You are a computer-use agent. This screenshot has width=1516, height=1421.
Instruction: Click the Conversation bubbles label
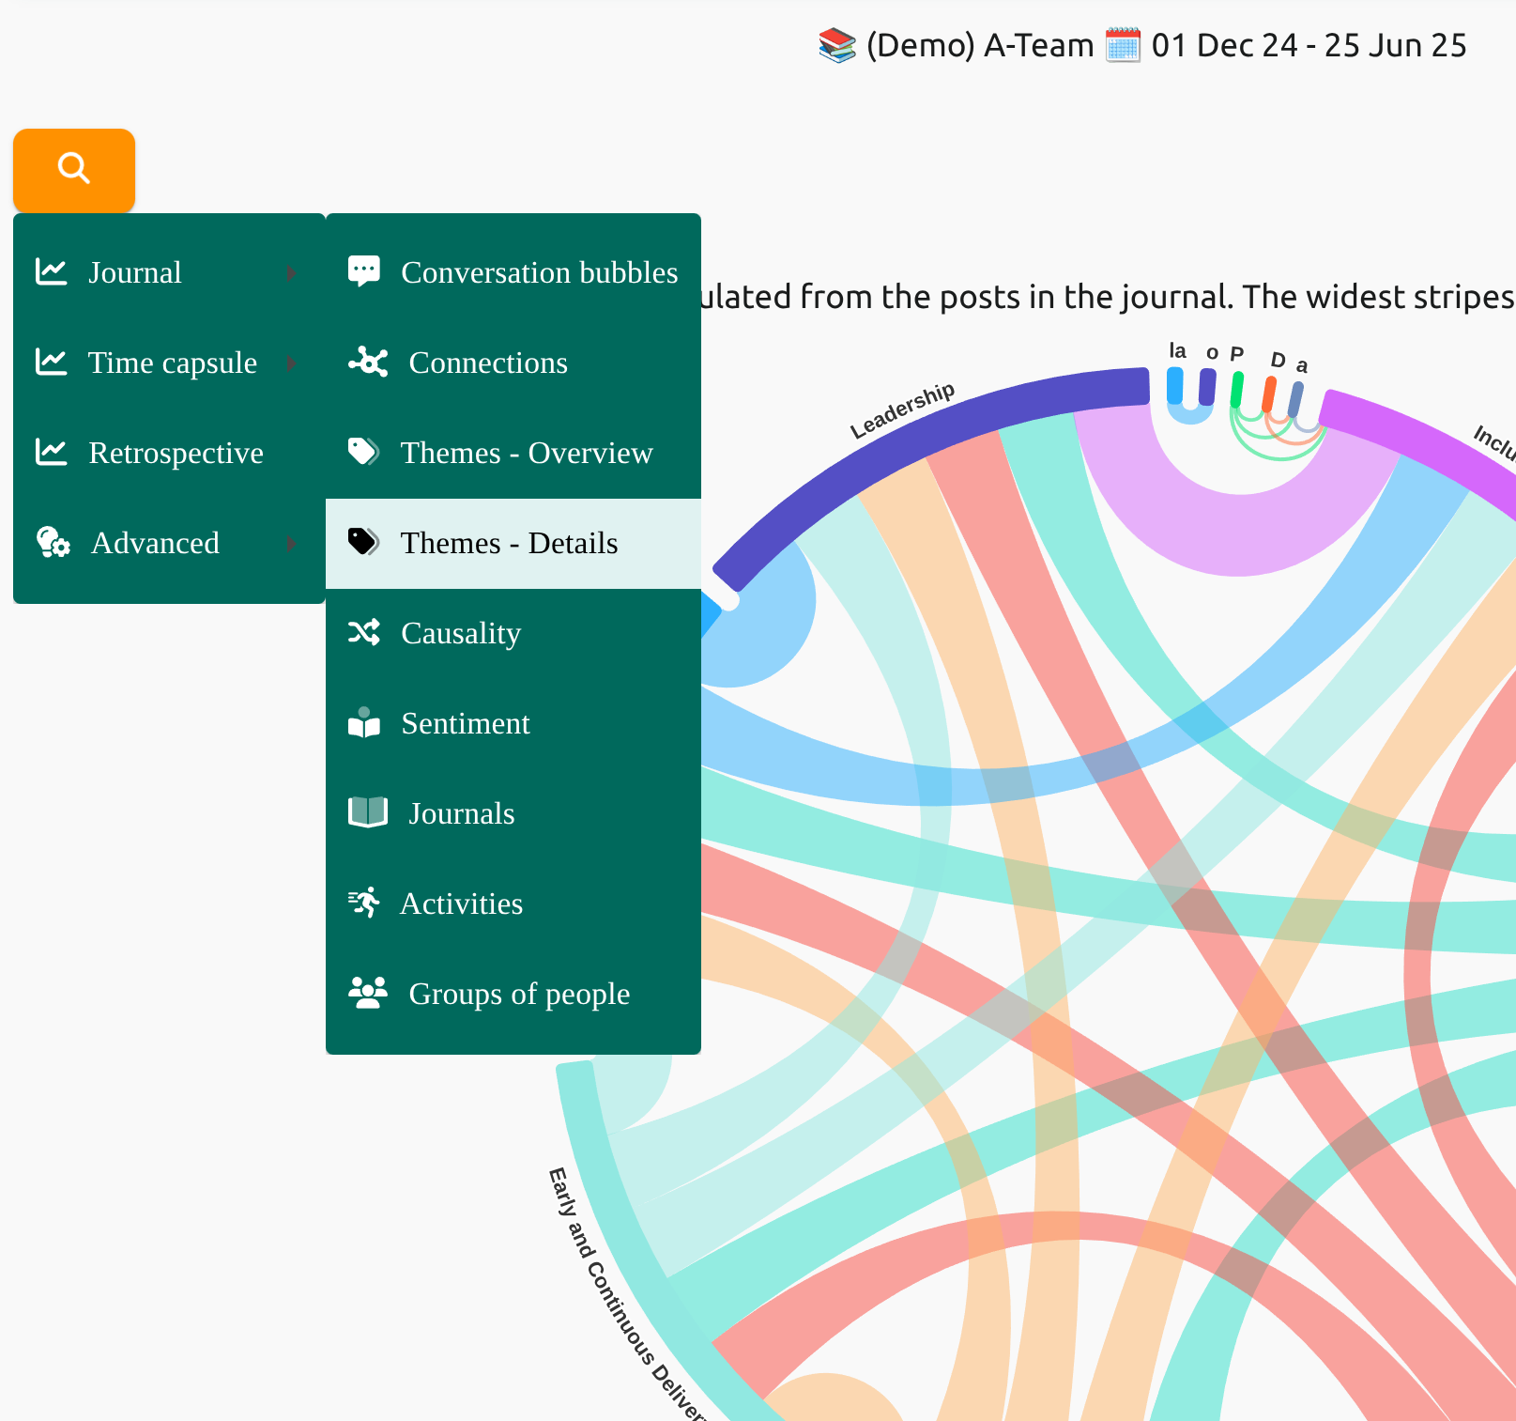(540, 272)
